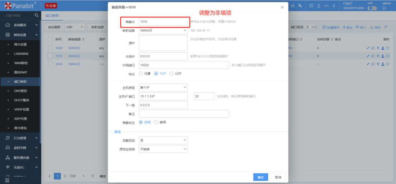
Task: Click the column settings lines icon in toolbar
Action: (x=386, y=27)
